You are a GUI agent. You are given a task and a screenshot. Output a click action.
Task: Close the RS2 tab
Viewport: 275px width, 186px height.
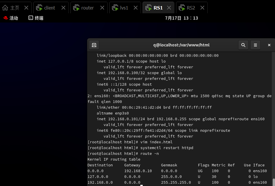click(202, 8)
